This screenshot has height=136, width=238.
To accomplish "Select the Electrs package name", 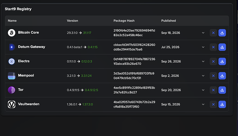I will point(24,61).
